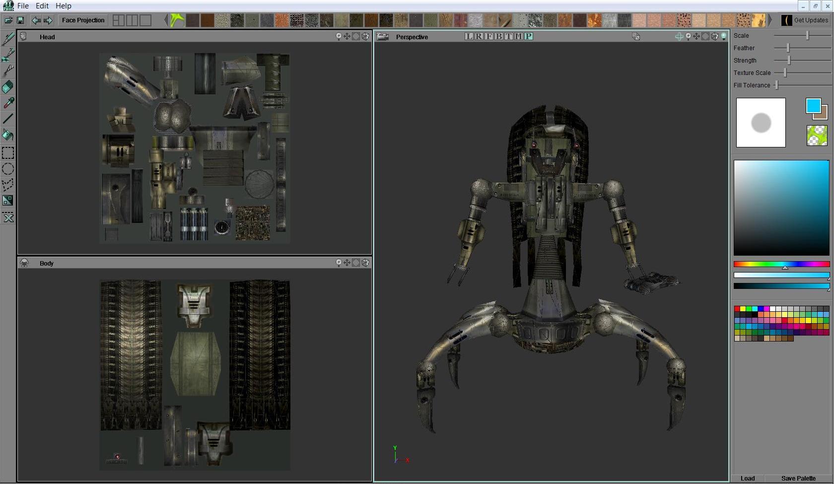
Task: Click the rainbow hue slider bar
Action: pyautogui.click(x=781, y=264)
